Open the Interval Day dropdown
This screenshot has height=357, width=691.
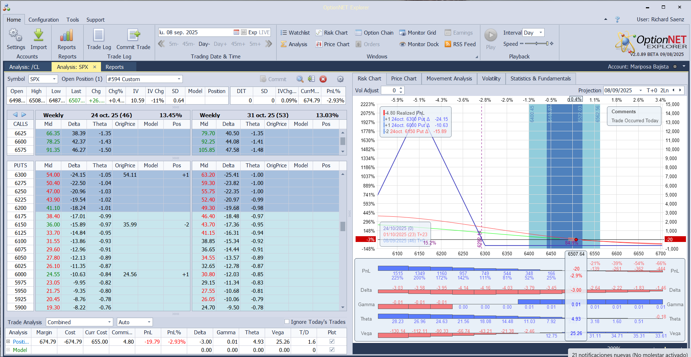[x=541, y=32]
